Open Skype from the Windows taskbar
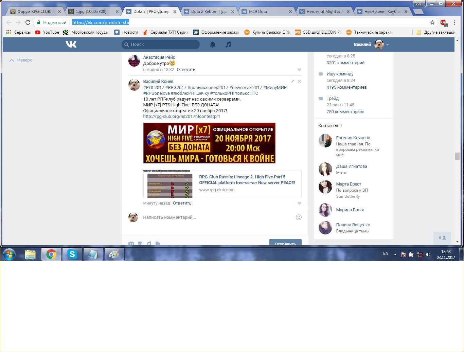This screenshot has width=464, height=352. coord(72,254)
